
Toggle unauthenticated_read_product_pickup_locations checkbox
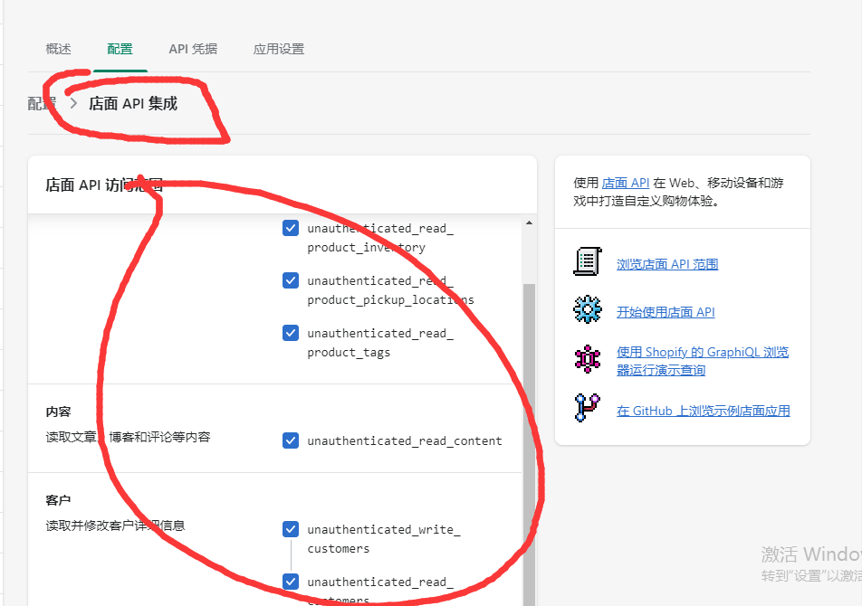pos(291,280)
